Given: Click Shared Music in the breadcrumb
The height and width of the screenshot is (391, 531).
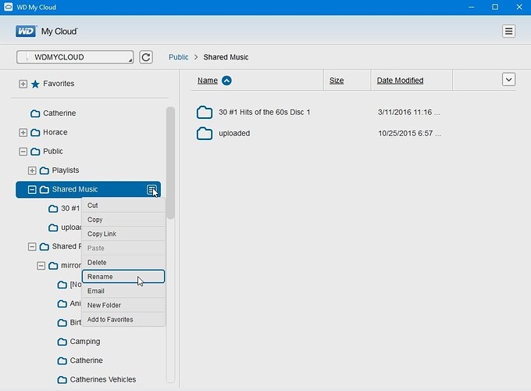Looking at the screenshot, I should point(226,57).
